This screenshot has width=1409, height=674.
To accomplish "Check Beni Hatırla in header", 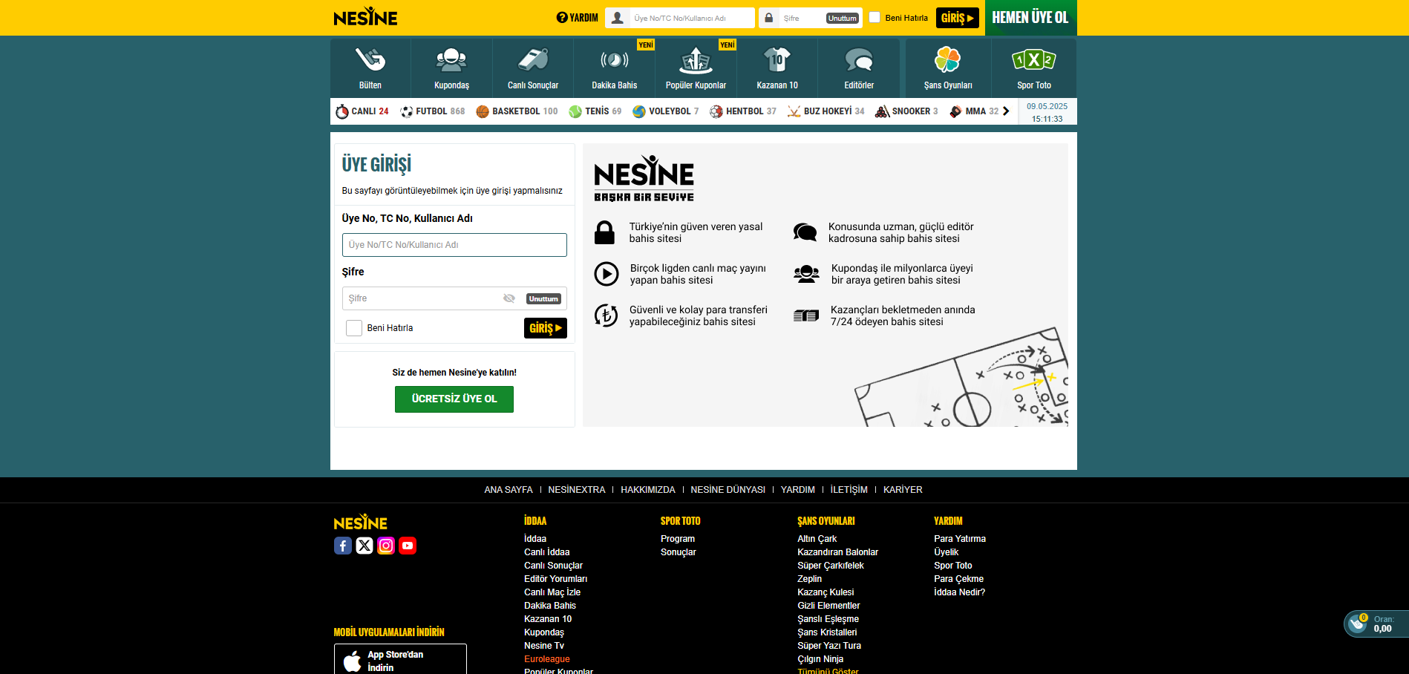I will [875, 18].
